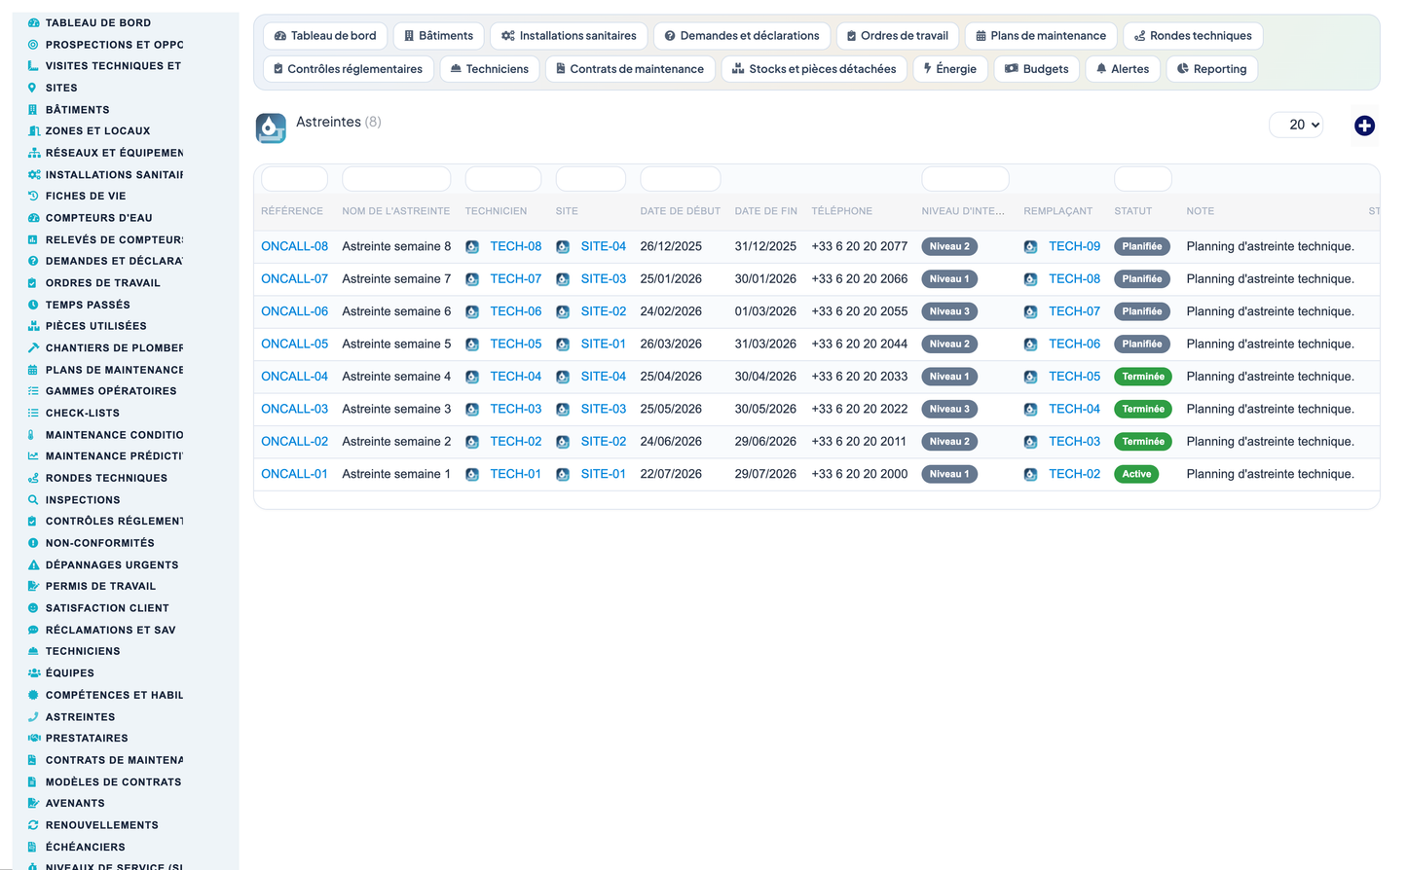Click the Référence filter input field
This screenshot has height=870, width=1407.
[x=294, y=179]
